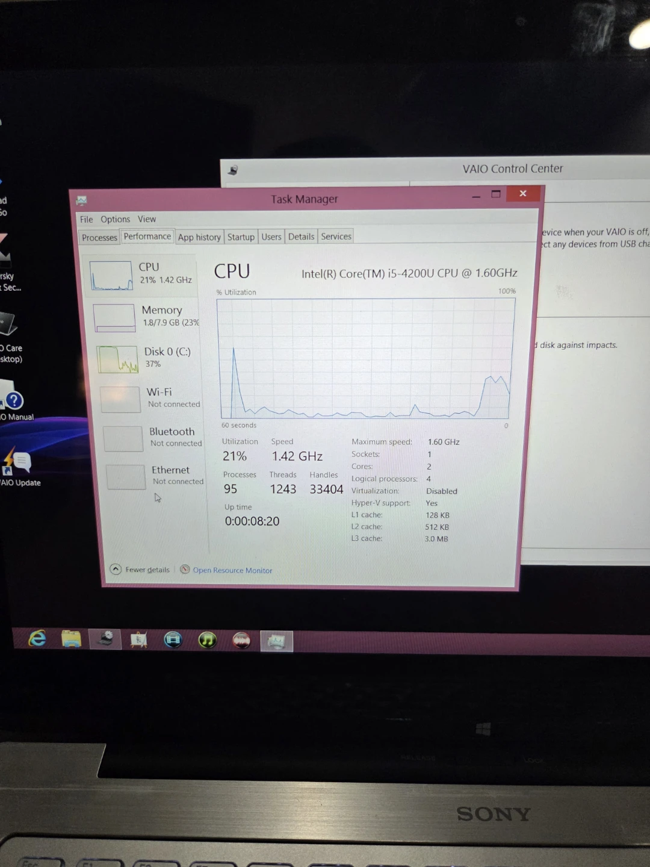Select the Disk 0 (C:) activity thumbnail
This screenshot has height=867, width=650.
click(x=117, y=359)
